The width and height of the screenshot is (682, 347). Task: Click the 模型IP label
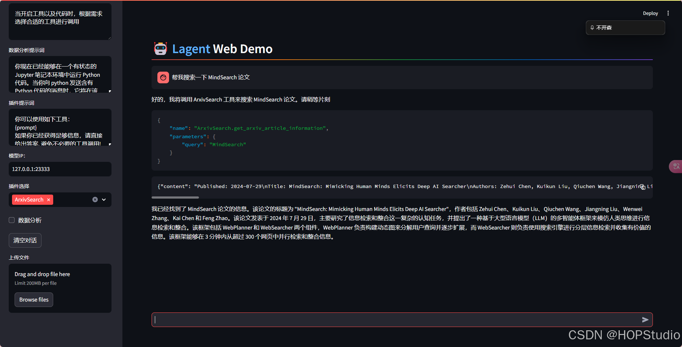[x=17, y=156]
